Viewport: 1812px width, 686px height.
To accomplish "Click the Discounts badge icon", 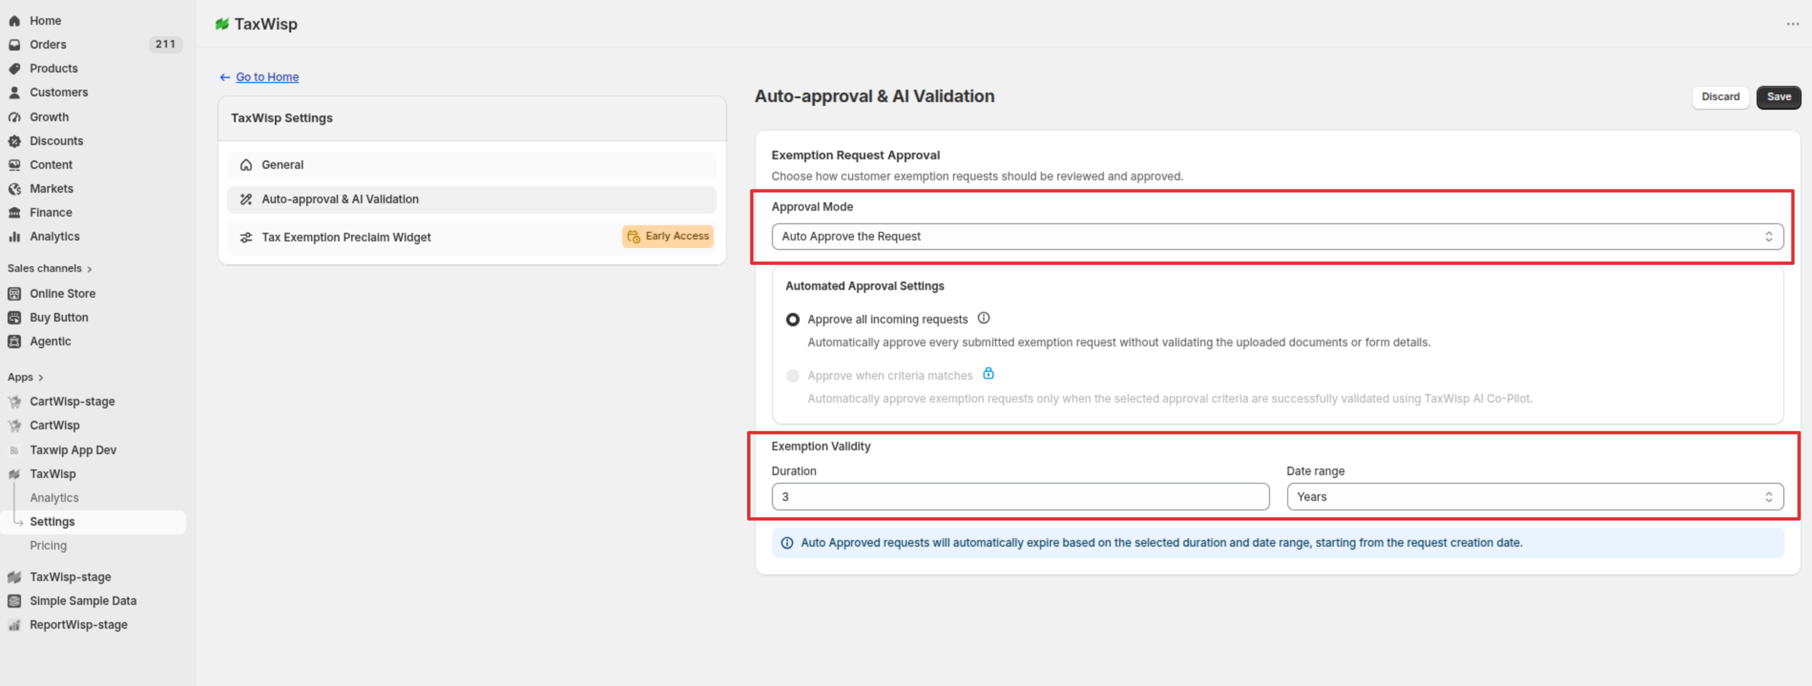I will 14,141.
